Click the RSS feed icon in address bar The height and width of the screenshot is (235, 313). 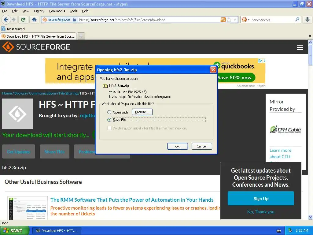click(223, 20)
